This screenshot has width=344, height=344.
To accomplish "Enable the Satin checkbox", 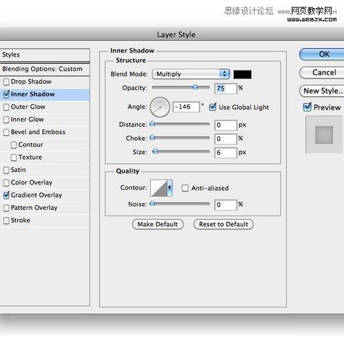I will point(6,170).
